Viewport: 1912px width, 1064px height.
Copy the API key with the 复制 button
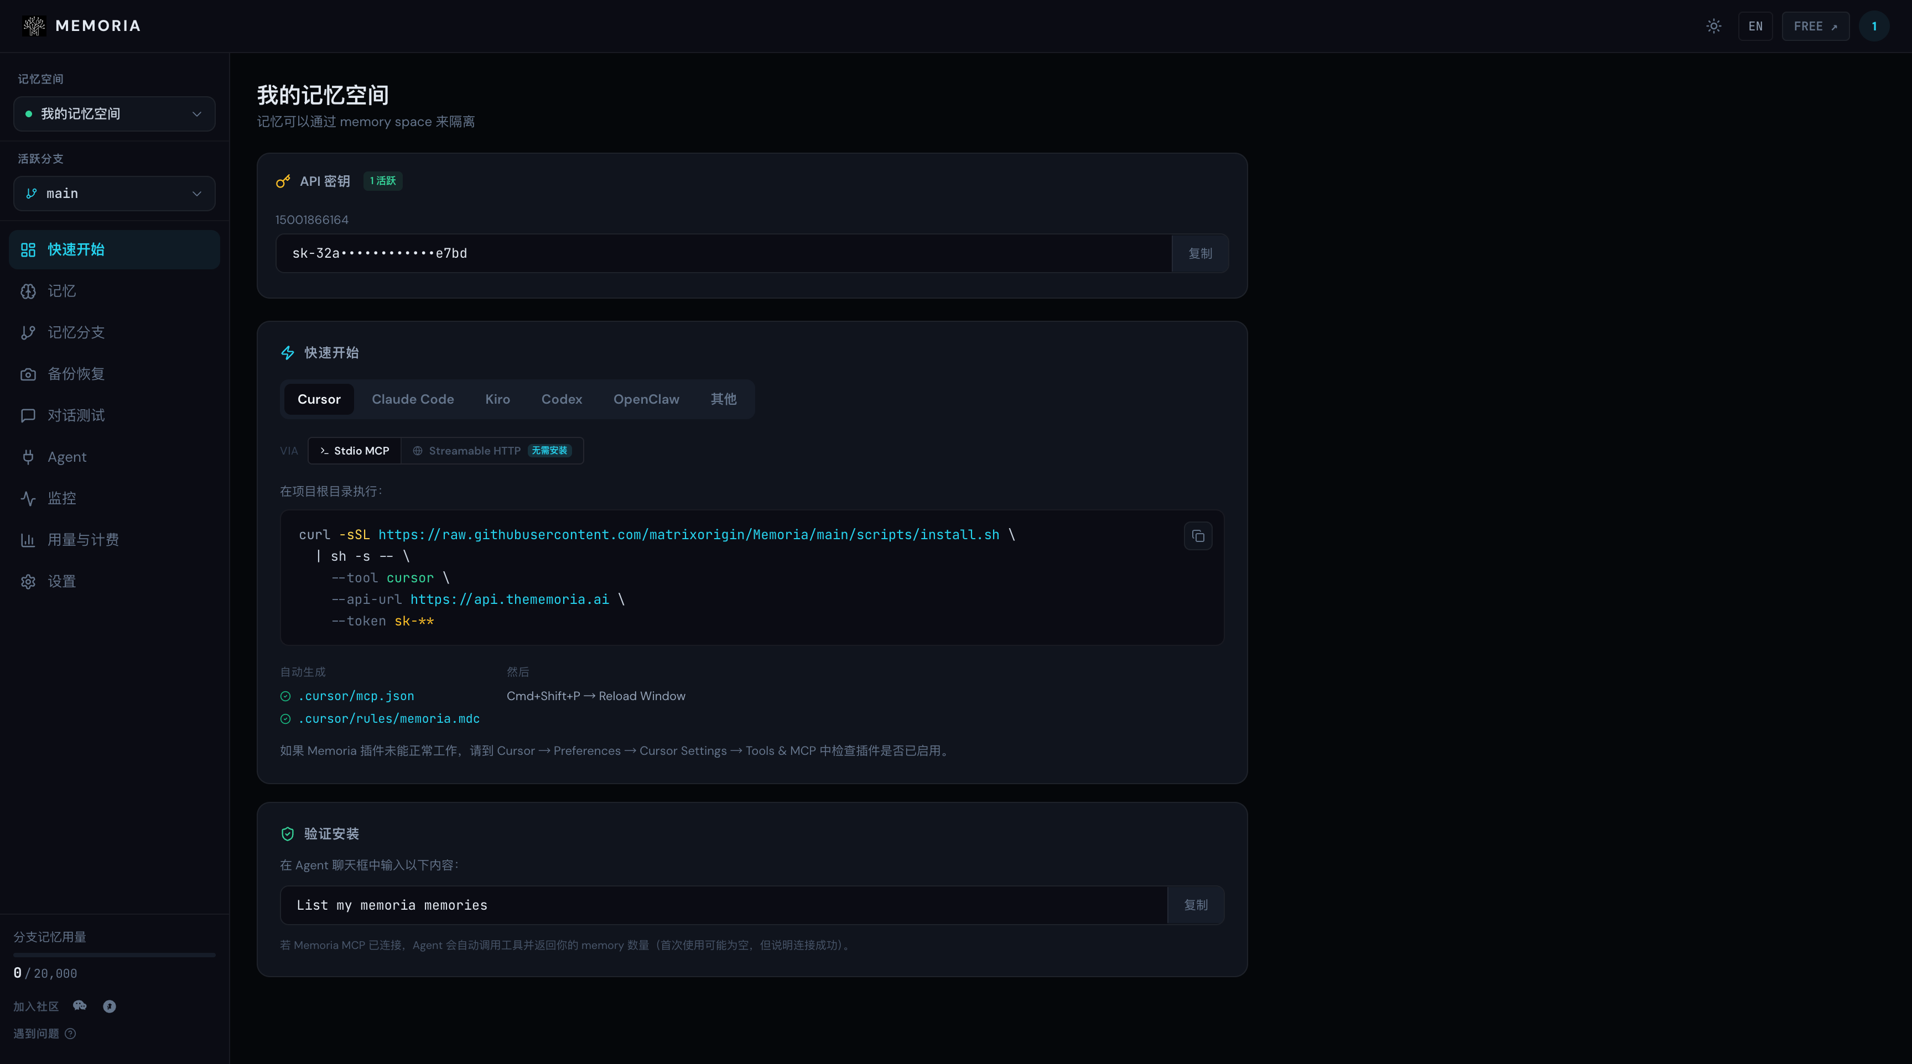coord(1199,253)
